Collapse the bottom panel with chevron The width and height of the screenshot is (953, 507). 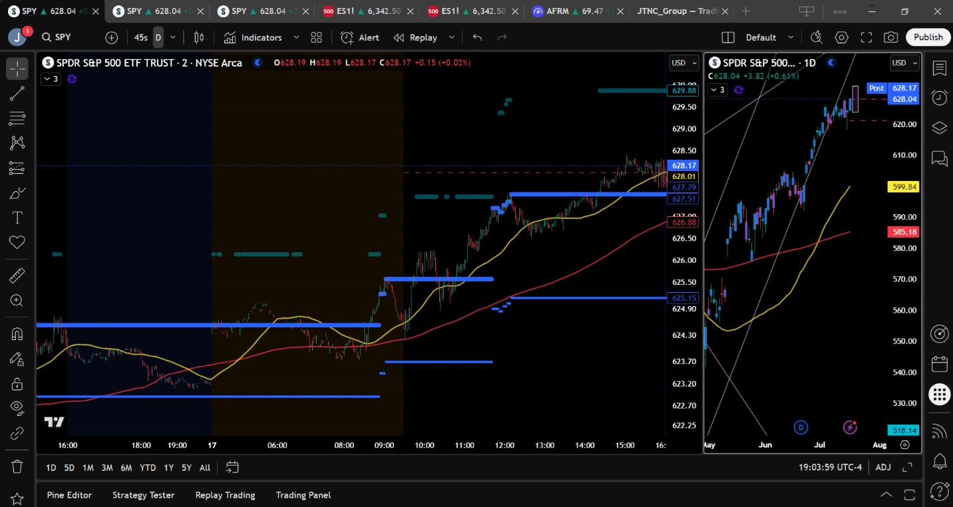click(x=886, y=494)
